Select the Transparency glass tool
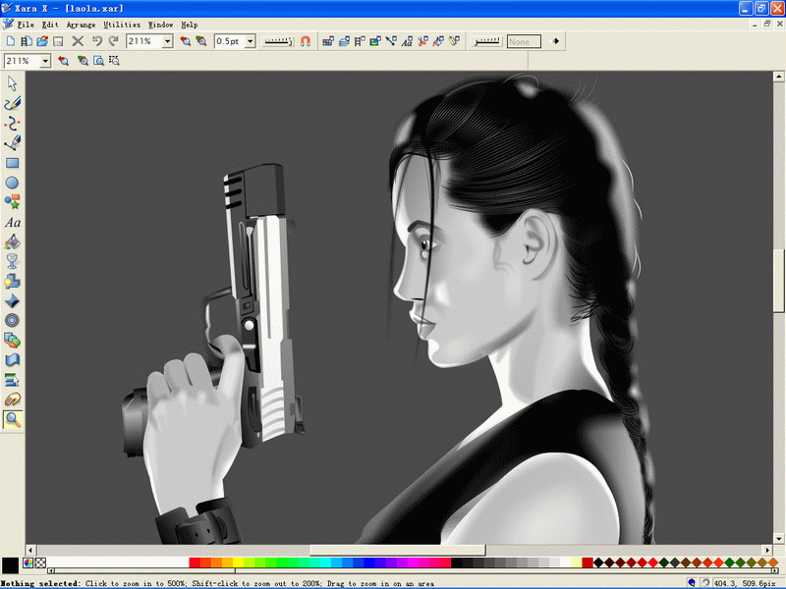The image size is (786, 589). pyautogui.click(x=12, y=261)
